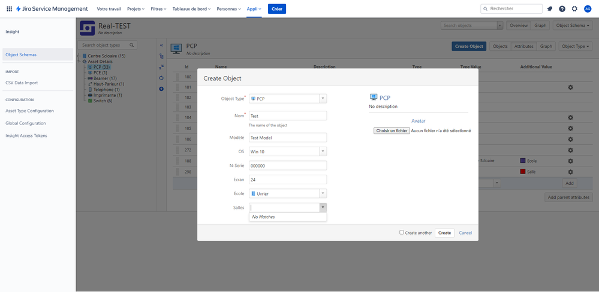Open the OS dropdown showing Win 10
The height and width of the screenshot is (292, 599).
(288, 151)
